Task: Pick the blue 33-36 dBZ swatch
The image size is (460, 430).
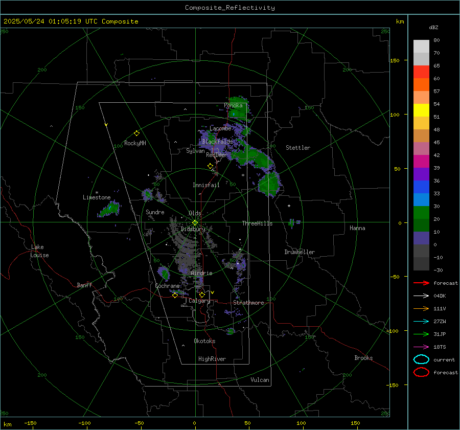Action: (421, 187)
